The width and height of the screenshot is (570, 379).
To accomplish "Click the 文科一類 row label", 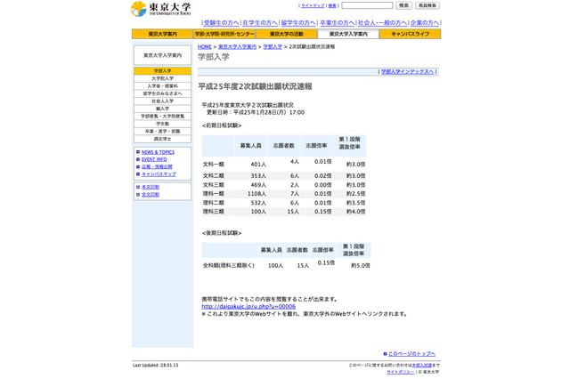I will point(214,165).
